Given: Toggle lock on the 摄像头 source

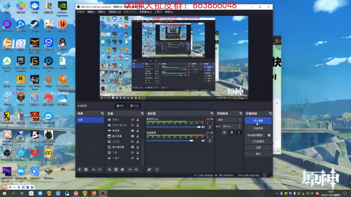Looking at the screenshot, I should 138,120.
